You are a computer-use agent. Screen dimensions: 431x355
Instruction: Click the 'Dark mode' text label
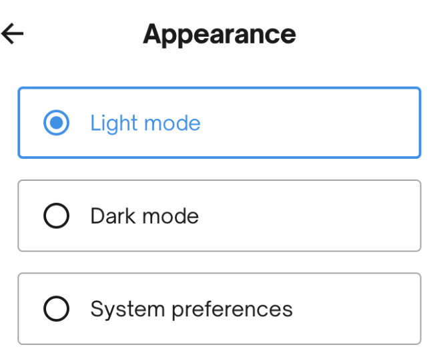point(144,216)
